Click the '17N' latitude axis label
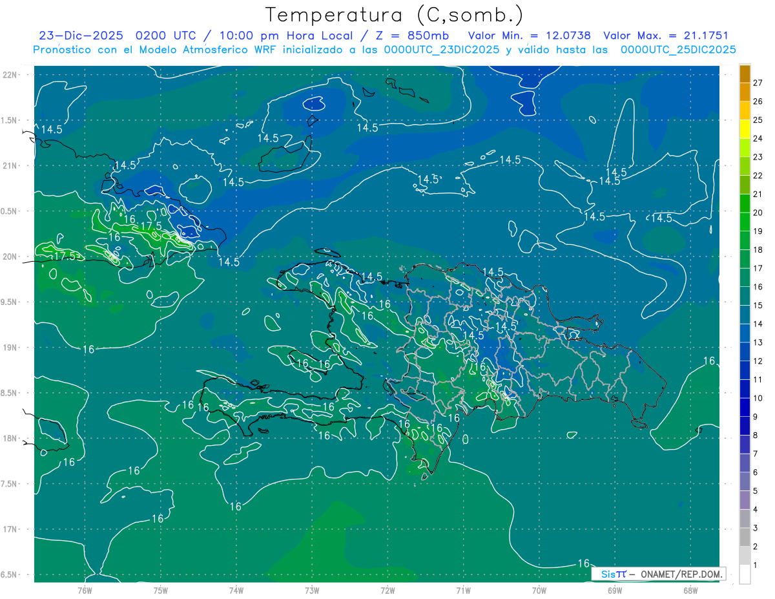Image resolution: width=775 pixels, height=599 pixels. click(x=10, y=529)
